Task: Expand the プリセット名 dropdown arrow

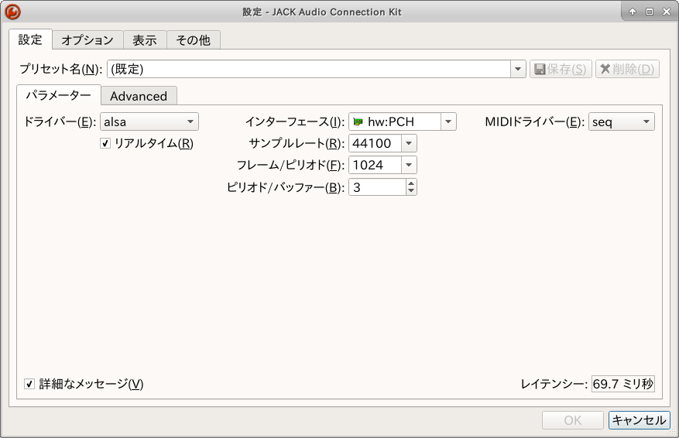Action: tap(518, 69)
